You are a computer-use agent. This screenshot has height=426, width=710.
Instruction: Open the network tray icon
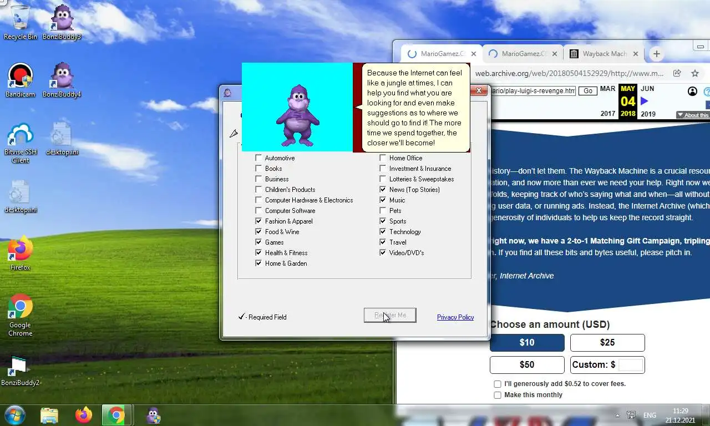point(631,415)
